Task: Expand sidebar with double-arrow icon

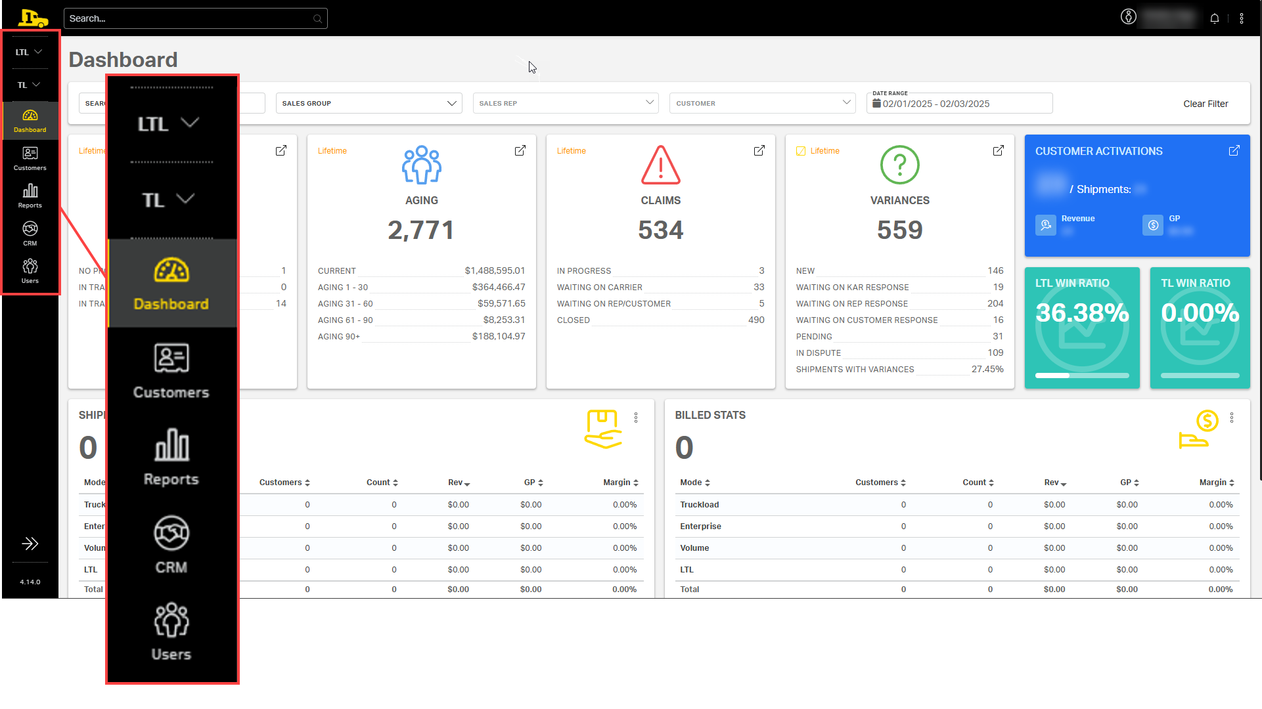Action: [30, 544]
